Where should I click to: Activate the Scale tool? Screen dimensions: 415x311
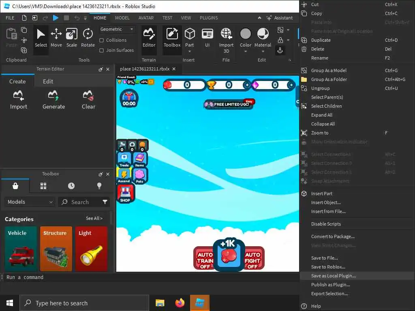tap(71, 38)
